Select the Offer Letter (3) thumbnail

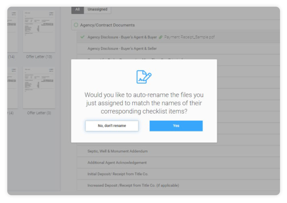click(x=39, y=88)
